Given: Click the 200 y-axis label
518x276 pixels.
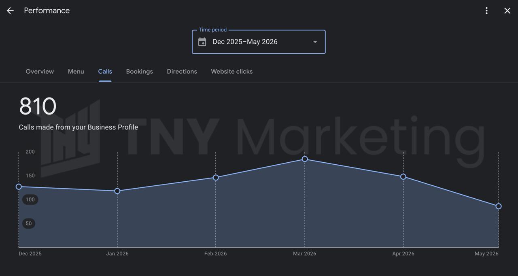Looking at the screenshot, I should point(30,152).
